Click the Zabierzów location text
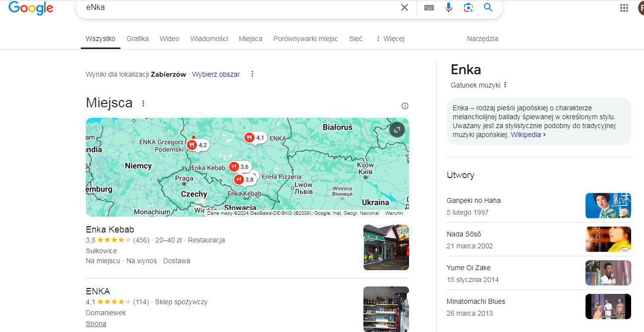644x332 pixels. coord(169,74)
